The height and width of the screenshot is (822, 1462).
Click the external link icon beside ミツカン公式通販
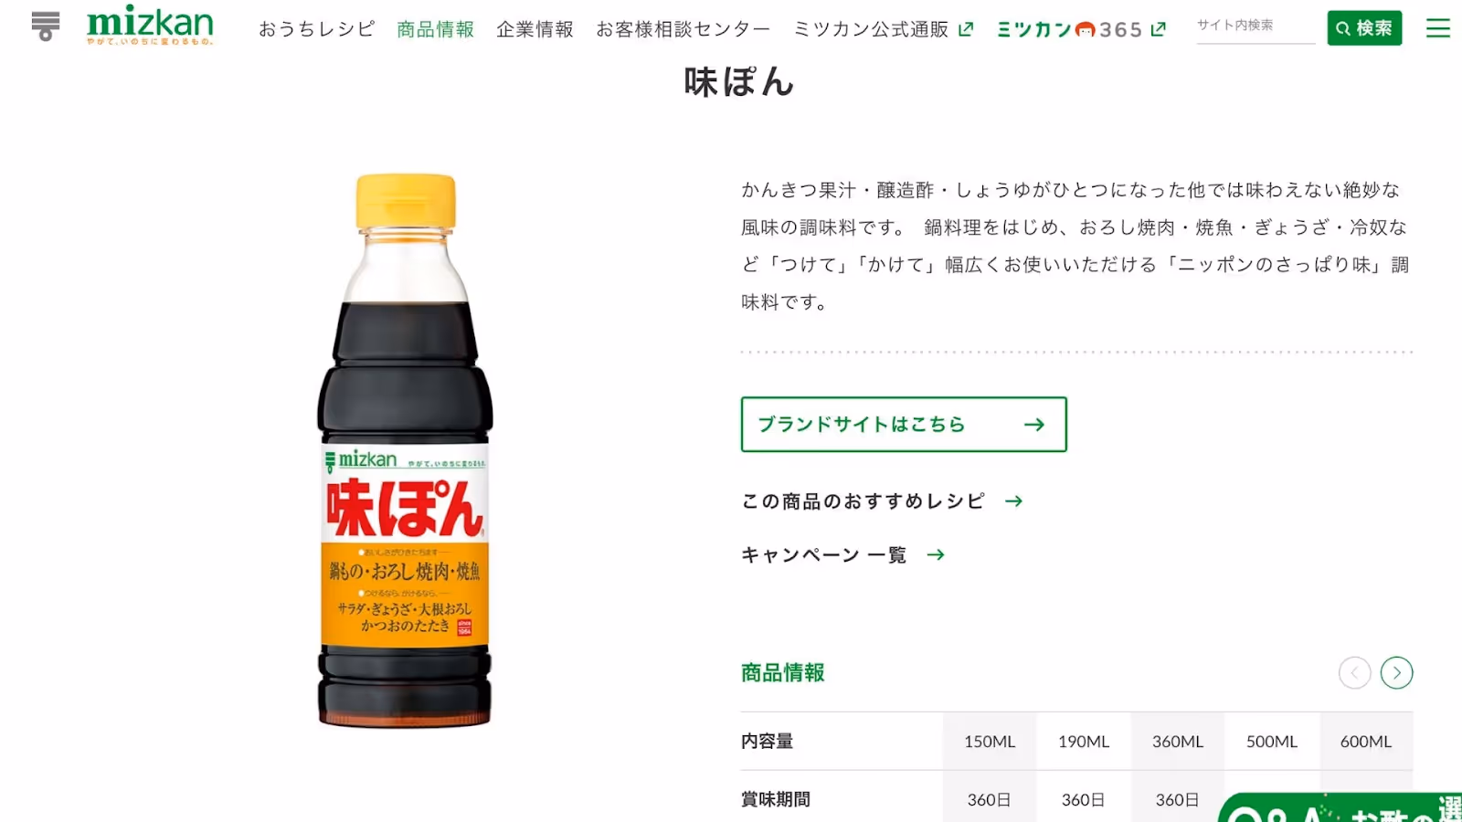(x=966, y=29)
